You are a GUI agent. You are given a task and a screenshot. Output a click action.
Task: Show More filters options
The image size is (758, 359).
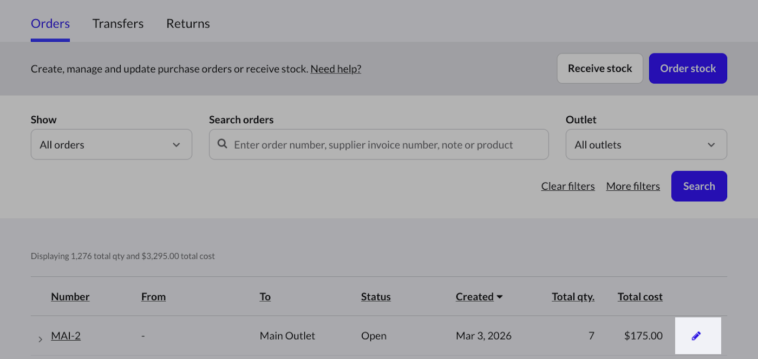(x=633, y=187)
